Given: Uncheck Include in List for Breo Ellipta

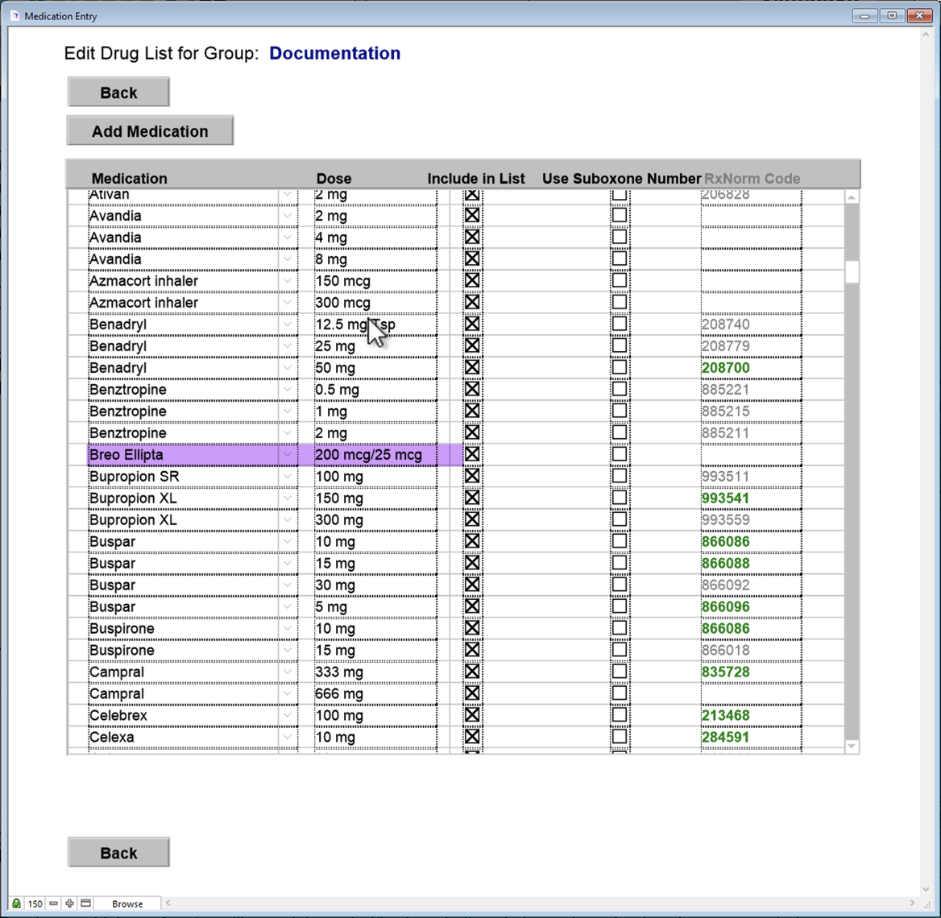Looking at the screenshot, I should pos(472,455).
